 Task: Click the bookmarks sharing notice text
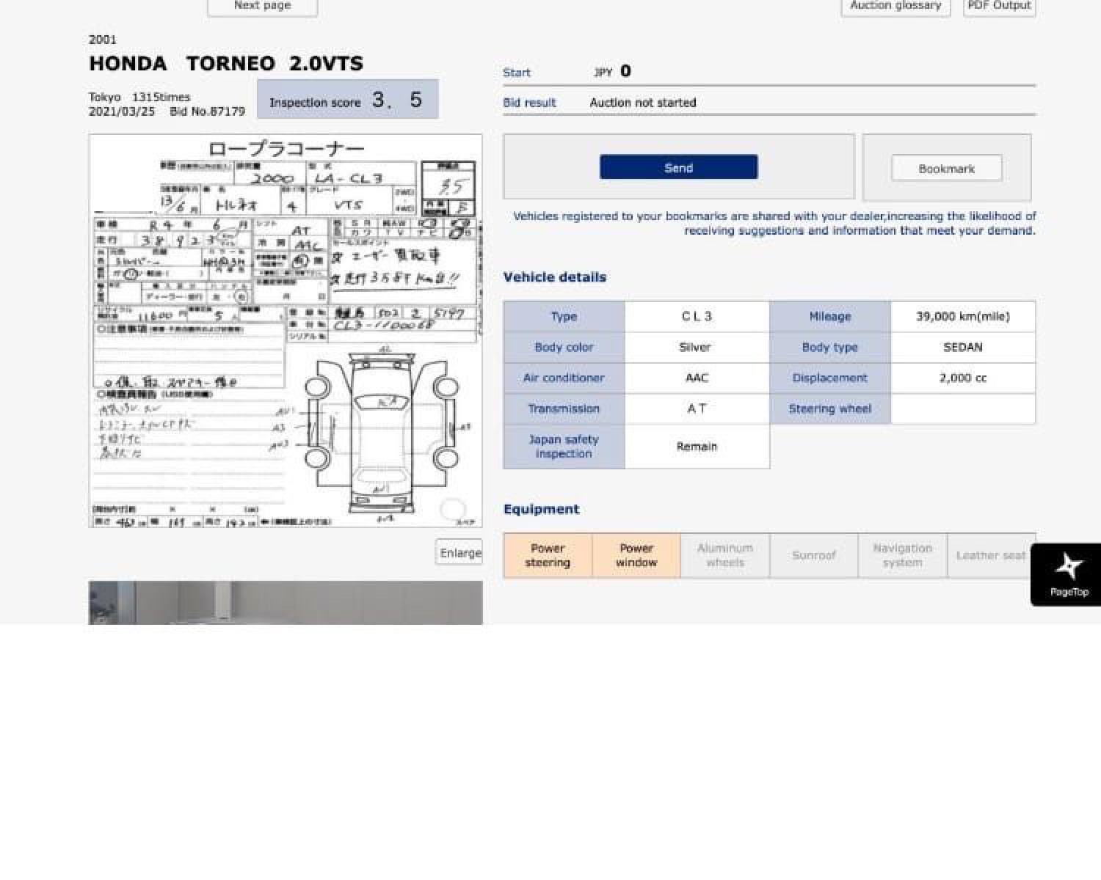pyautogui.click(x=774, y=223)
